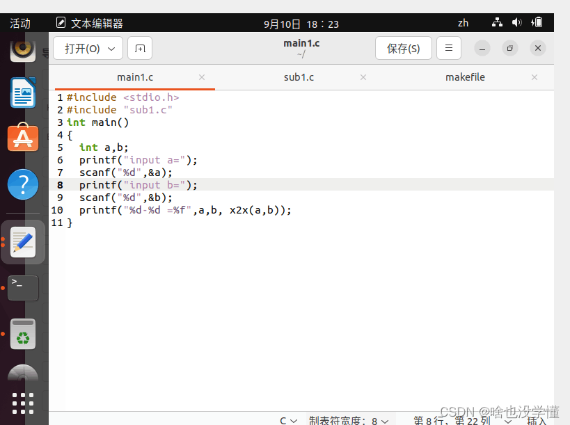
Task: Expand the 打开(O) open dropdown arrow
Action: [110, 48]
